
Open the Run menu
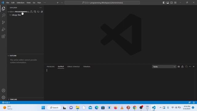click(x=39, y=3)
